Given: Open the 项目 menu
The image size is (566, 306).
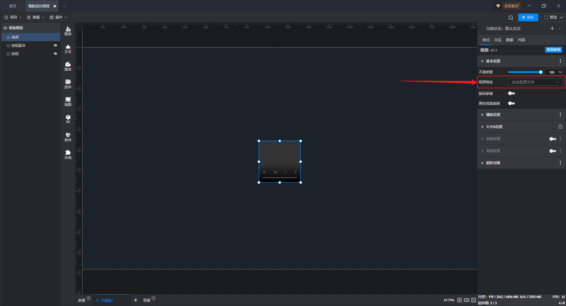Looking at the screenshot, I should pyautogui.click(x=13, y=17).
